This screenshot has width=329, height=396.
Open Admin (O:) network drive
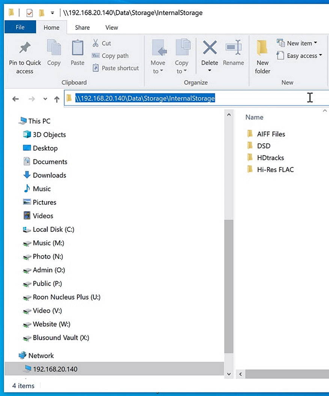[x=44, y=270]
